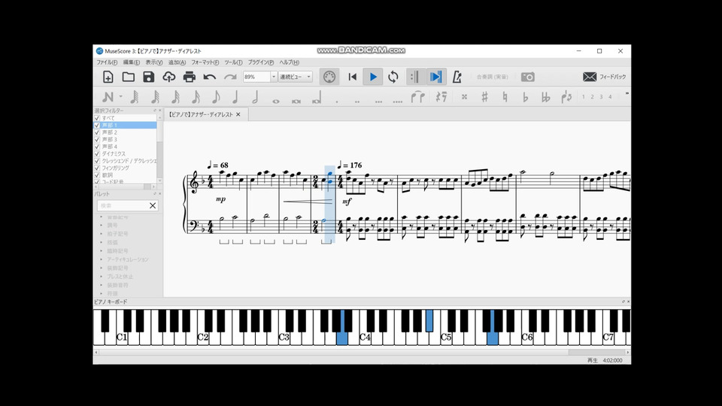Close the score tab アナザー・ディアレスト

pos(238,114)
